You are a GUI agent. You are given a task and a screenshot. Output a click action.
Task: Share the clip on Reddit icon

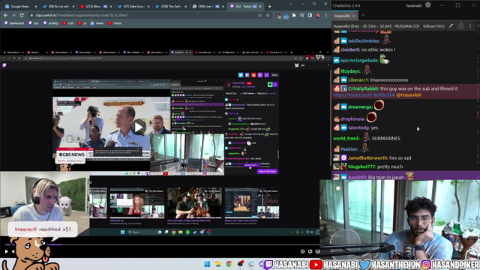253,75
